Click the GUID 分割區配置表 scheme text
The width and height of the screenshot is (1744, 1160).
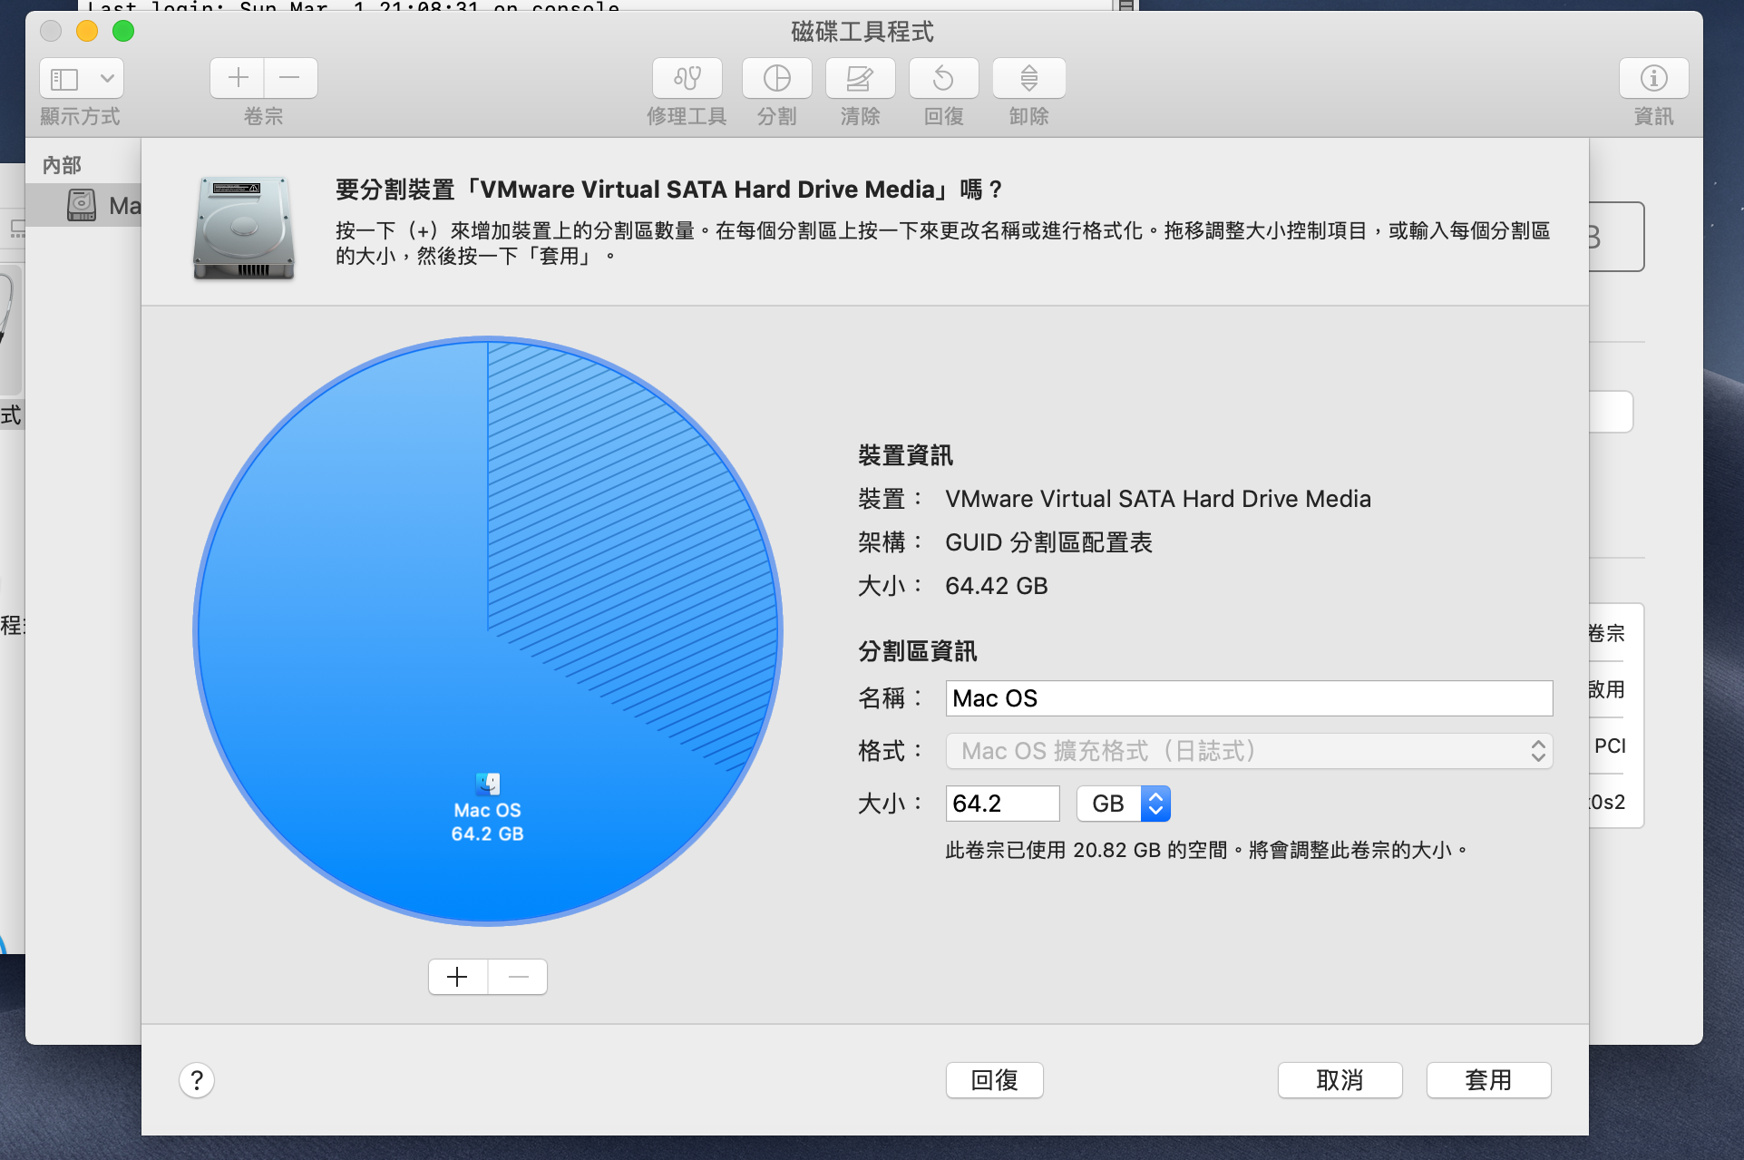[x=1048, y=542]
